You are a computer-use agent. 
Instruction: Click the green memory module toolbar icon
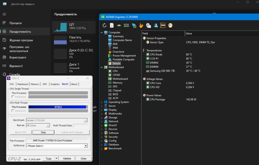(x=126, y=25)
